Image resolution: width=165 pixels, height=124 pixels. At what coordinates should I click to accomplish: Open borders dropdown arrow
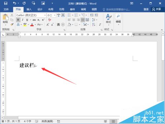[x=80, y=25]
